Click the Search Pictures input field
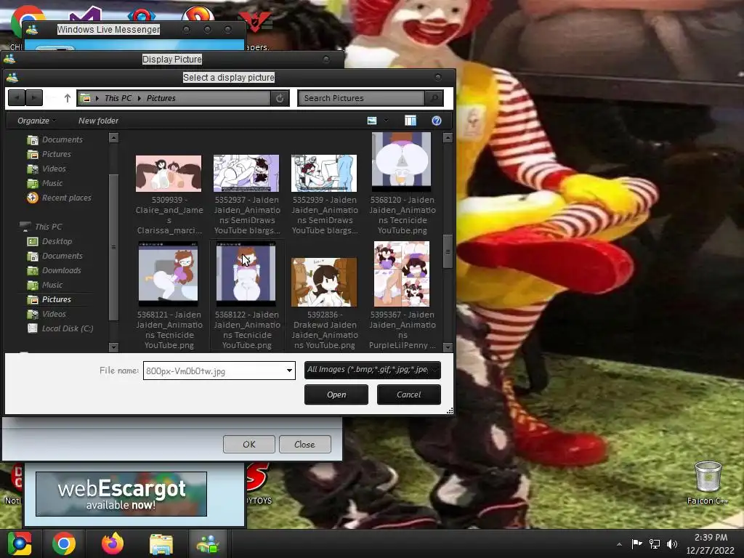The image size is (744, 558). pyautogui.click(x=361, y=98)
